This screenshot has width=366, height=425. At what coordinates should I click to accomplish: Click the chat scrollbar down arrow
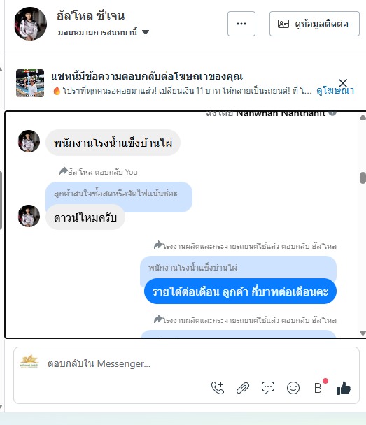coord(363,333)
